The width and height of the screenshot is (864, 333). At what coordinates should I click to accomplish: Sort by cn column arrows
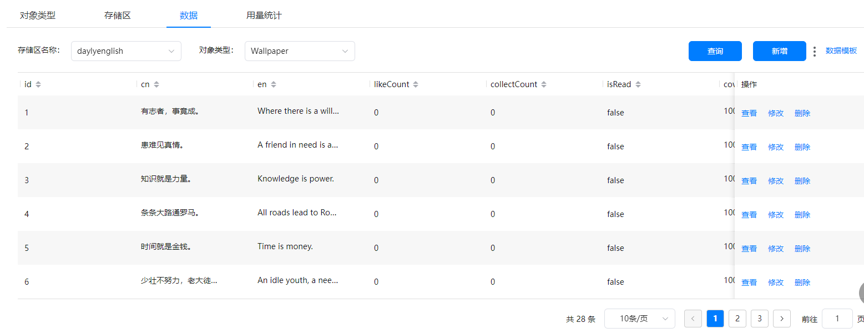tap(156, 84)
